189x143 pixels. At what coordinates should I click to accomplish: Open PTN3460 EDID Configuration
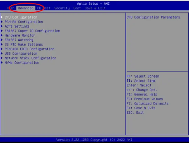pyautogui.click(x=30, y=49)
